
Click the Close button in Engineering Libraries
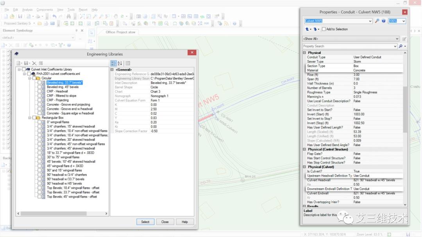[x=165, y=222]
